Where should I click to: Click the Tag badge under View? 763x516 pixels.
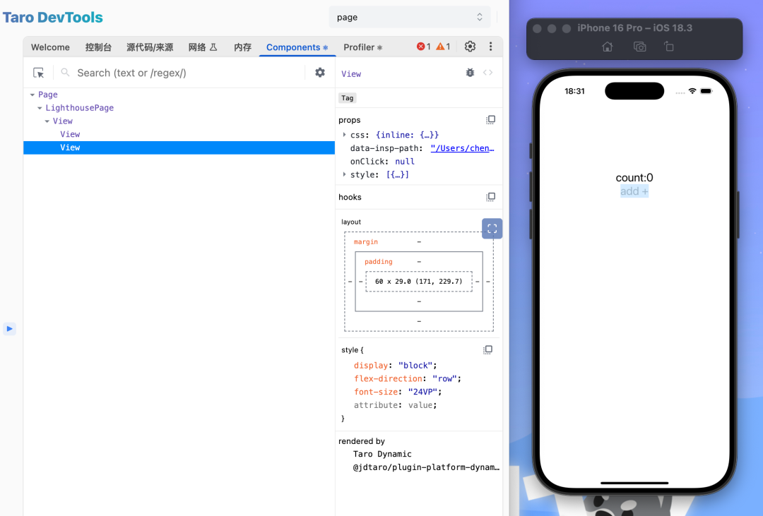348,97
